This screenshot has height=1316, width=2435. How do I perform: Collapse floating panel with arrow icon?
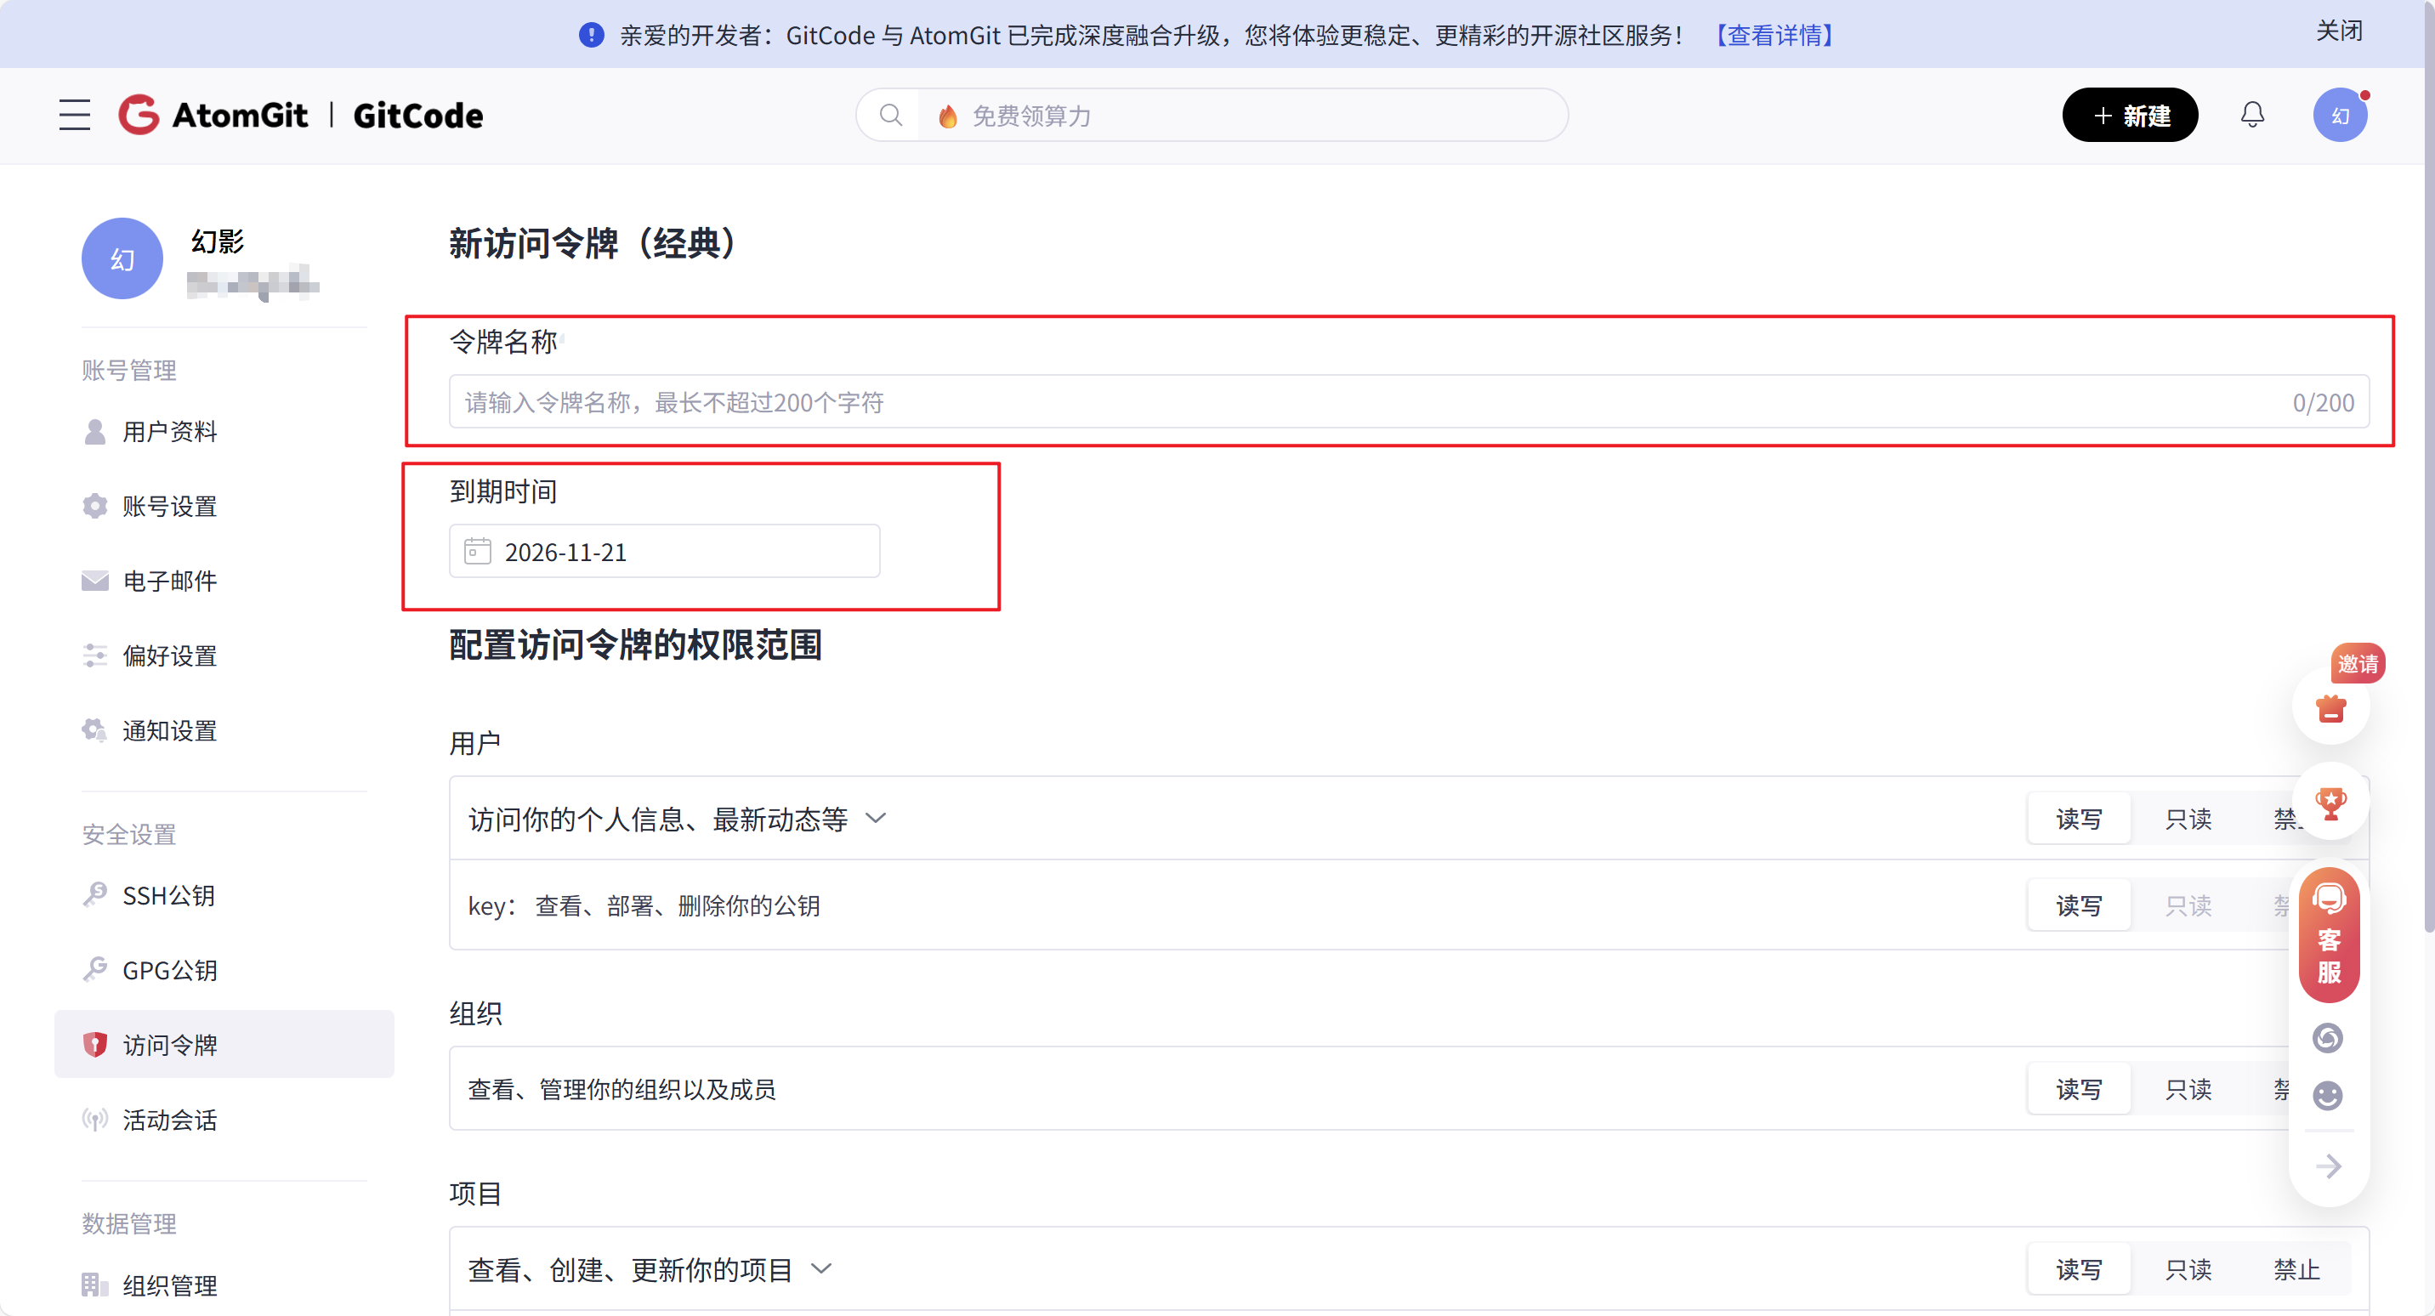[2329, 1166]
